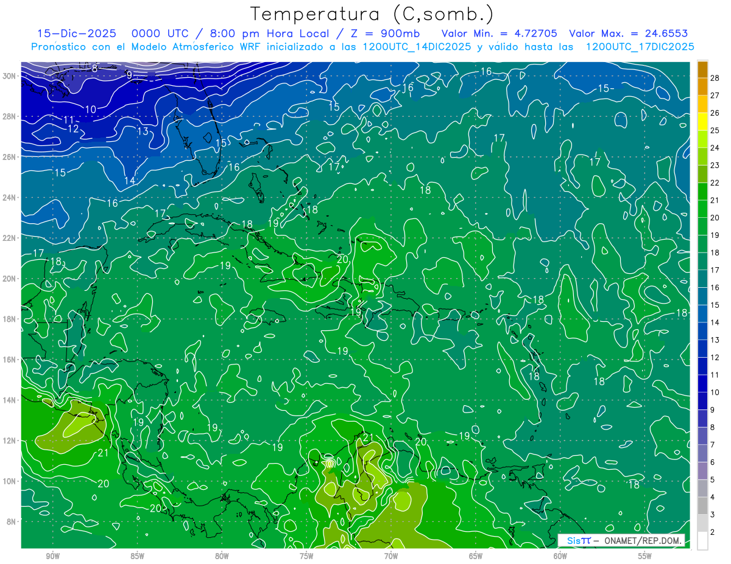Click the dark blue legend swatch between 10 and 11
The height and width of the screenshot is (564, 731).
point(702,384)
